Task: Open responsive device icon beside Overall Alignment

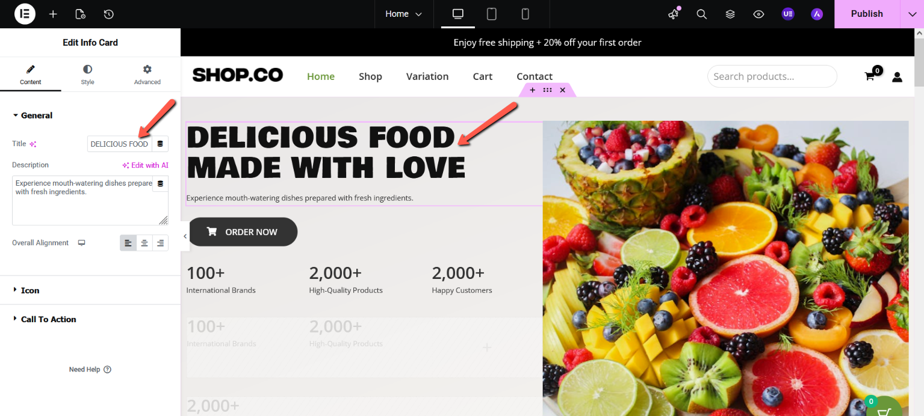Action: (x=82, y=243)
